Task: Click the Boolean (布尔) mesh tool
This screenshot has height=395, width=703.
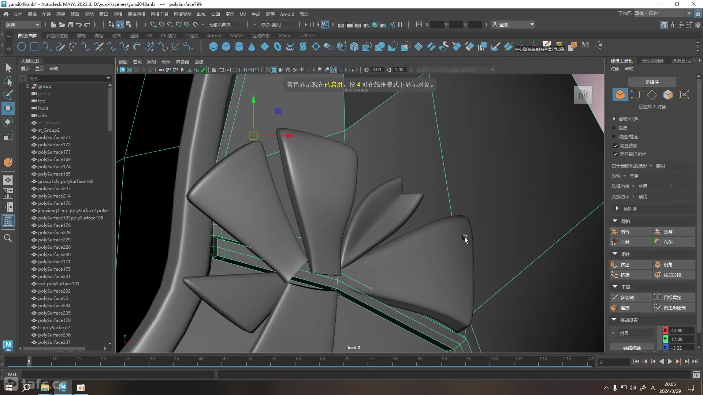Action: (674, 242)
